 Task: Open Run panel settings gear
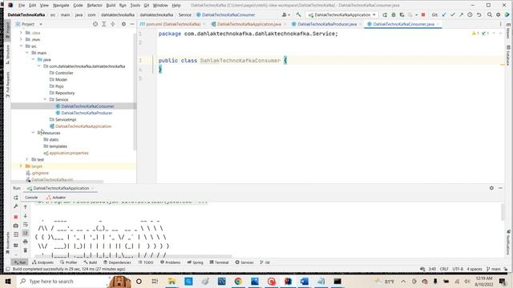pos(491,188)
